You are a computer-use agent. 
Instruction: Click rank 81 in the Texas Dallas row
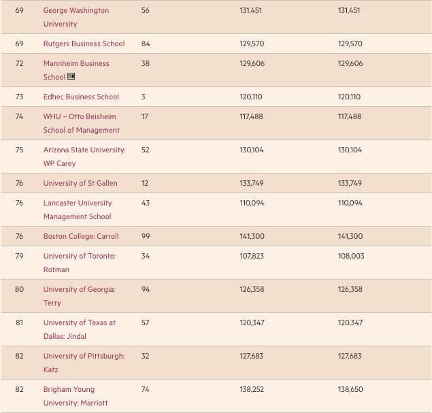(19, 323)
